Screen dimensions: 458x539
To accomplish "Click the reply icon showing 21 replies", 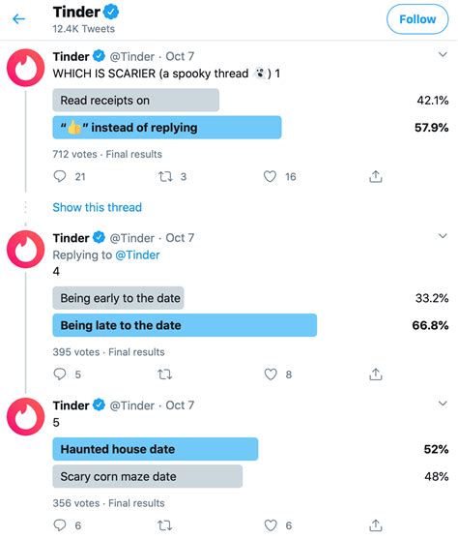I will (60, 176).
